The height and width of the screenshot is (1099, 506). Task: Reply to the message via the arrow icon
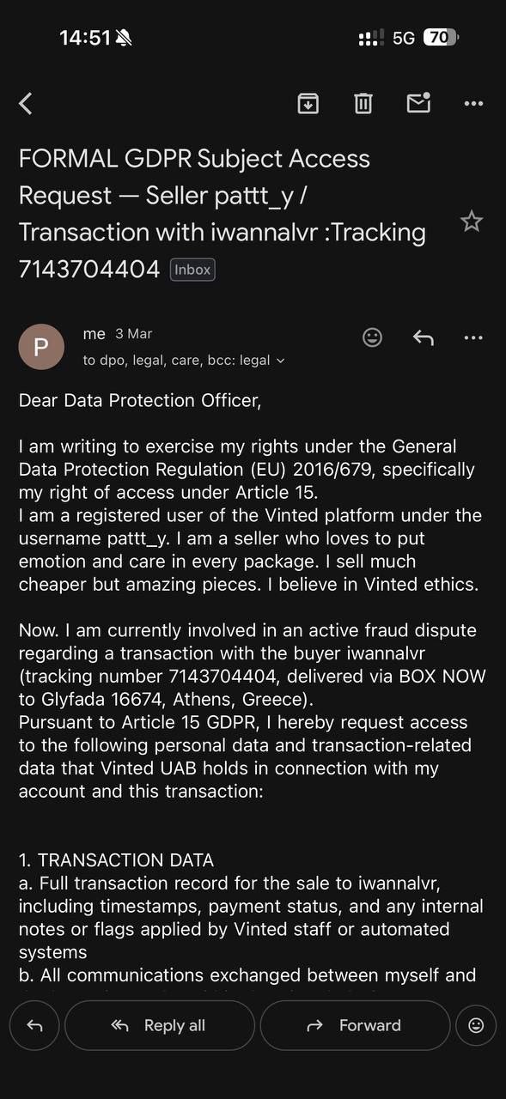click(423, 337)
